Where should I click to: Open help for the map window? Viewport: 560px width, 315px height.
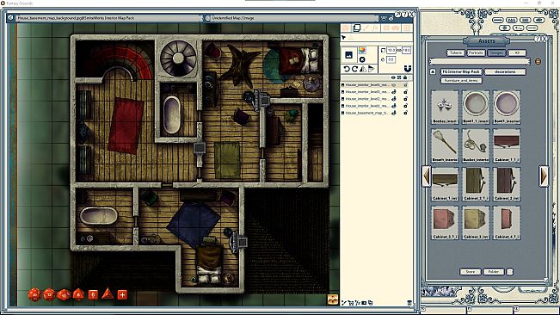(x=404, y=15)
